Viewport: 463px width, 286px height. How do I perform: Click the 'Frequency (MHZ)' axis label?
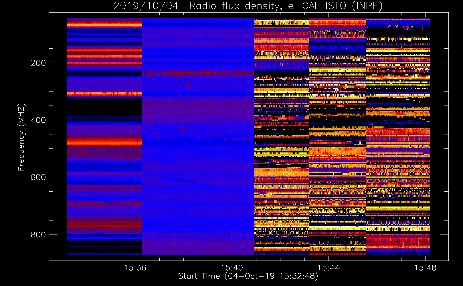[21, 137]
